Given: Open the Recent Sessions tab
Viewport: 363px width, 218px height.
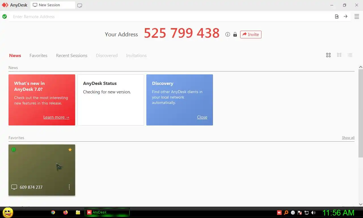Looking at the screenshot, I should tap(71, 55).
